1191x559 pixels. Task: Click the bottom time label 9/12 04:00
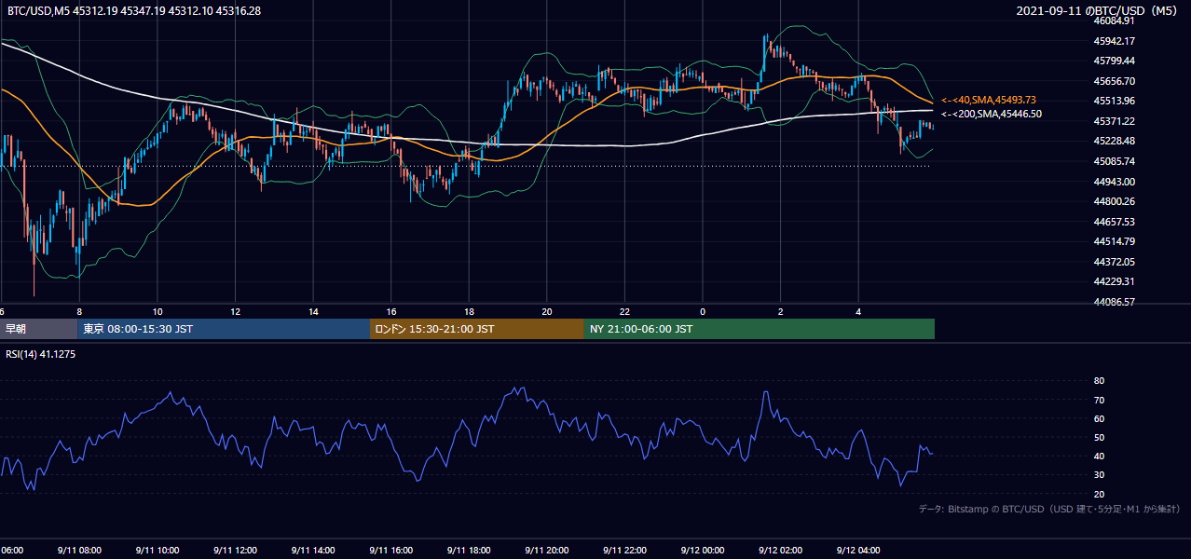pos(858,551)
